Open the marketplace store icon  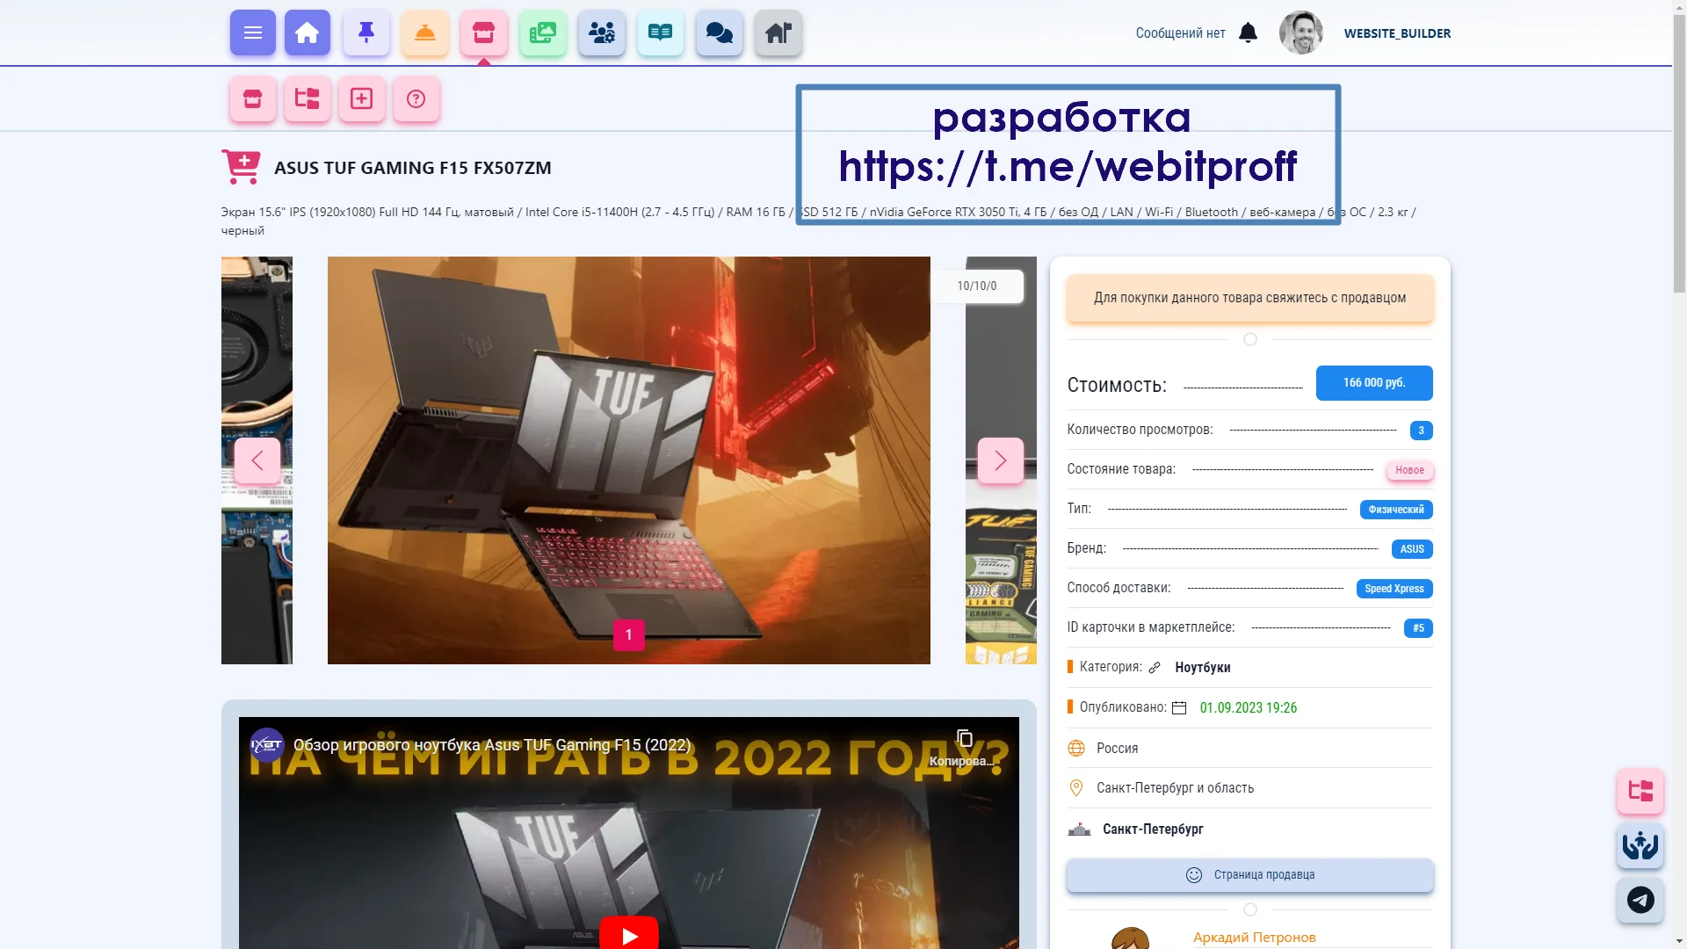point(483,33)
